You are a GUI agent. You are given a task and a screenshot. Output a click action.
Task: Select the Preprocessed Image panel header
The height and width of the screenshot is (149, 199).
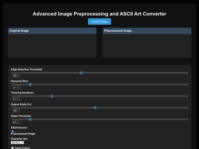point(147,31)
